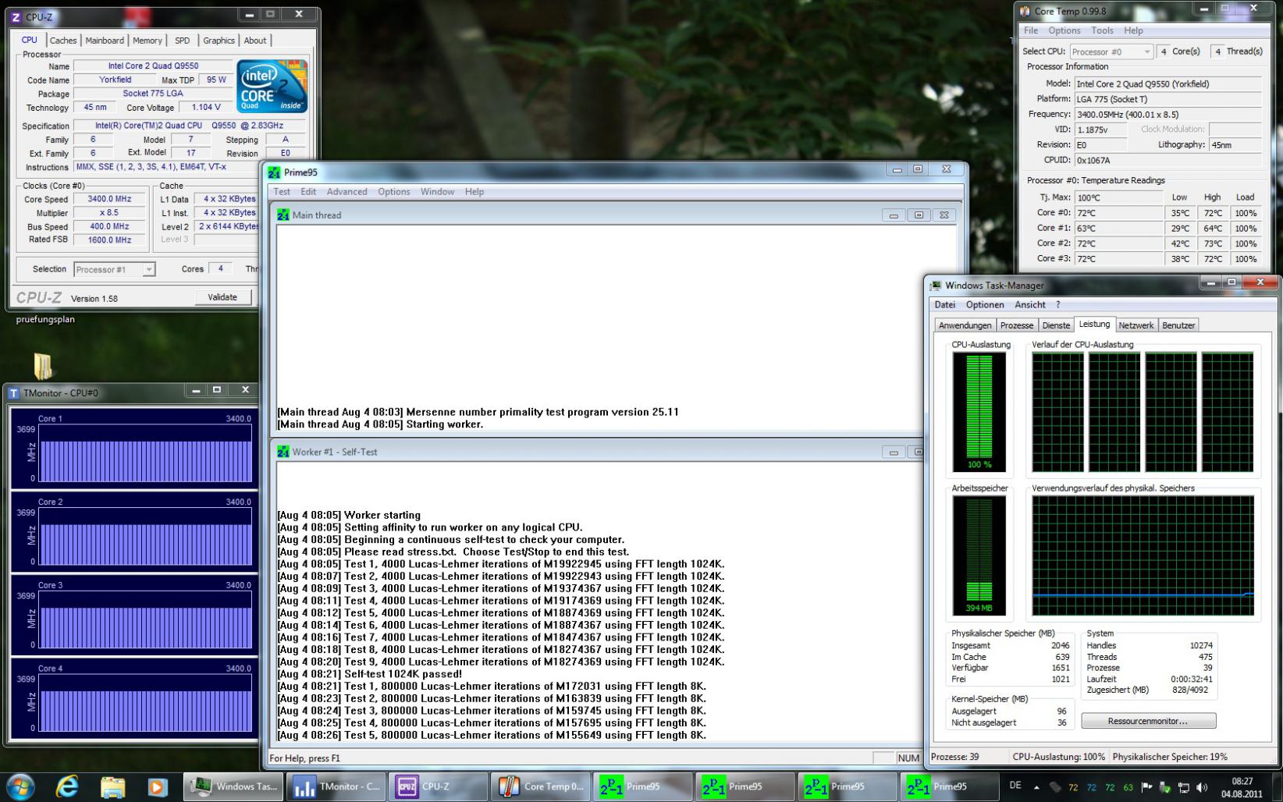
Task: Open the Worker #1 Self-Test window icon menu
Action: click(x=283, y=452)
